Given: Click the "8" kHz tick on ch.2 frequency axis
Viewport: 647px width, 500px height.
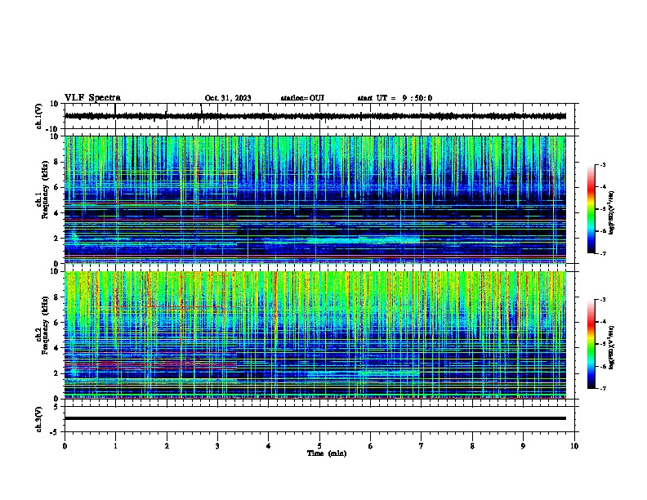Looking at the screenshot, I should [x=56, y=297].
